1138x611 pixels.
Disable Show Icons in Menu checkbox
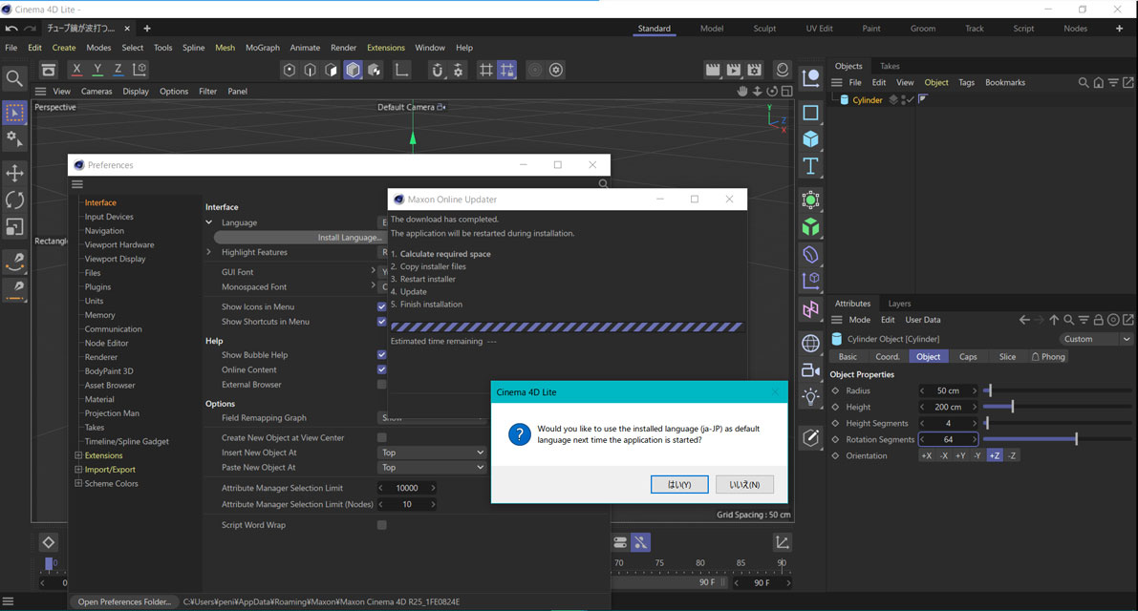381,307
